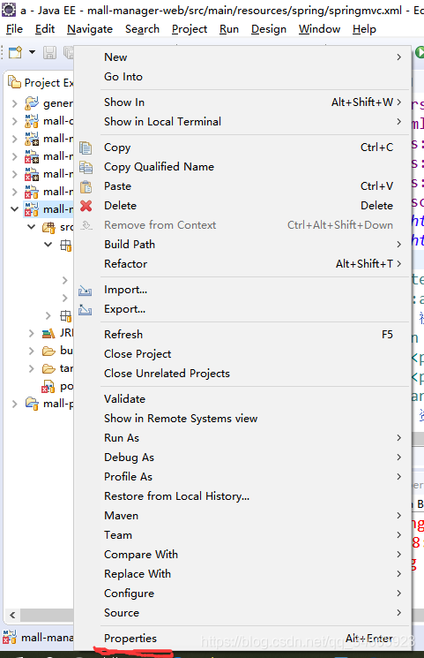
Task: Open the Configure submenu
Action: click(x=242, y=593)
